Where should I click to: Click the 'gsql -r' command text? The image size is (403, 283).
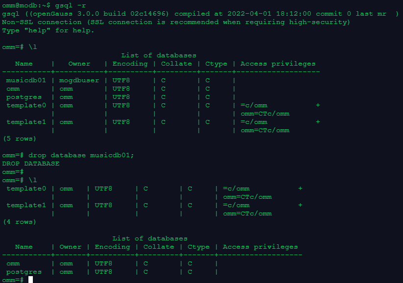coord(71,5)
